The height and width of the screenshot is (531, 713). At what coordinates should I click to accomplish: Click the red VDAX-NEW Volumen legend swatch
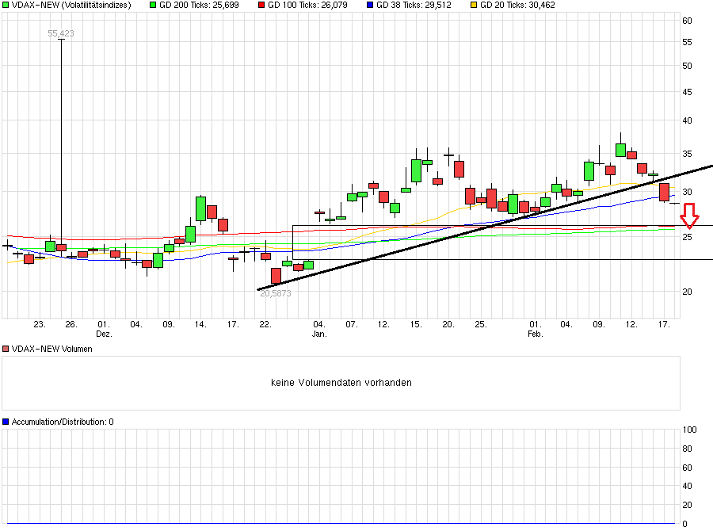[6, 349]
